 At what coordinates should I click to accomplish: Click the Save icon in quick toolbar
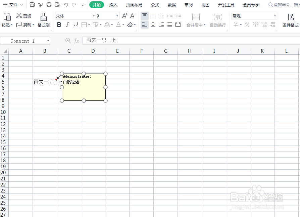32,5
